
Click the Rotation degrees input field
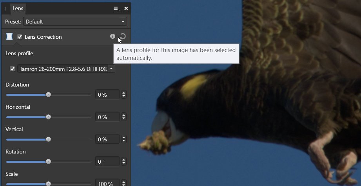(x=107, y=162)
